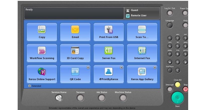Open Internet Fax
Image resolution: width=205 pixels, height=110 pixels.
tap(142, 53)
